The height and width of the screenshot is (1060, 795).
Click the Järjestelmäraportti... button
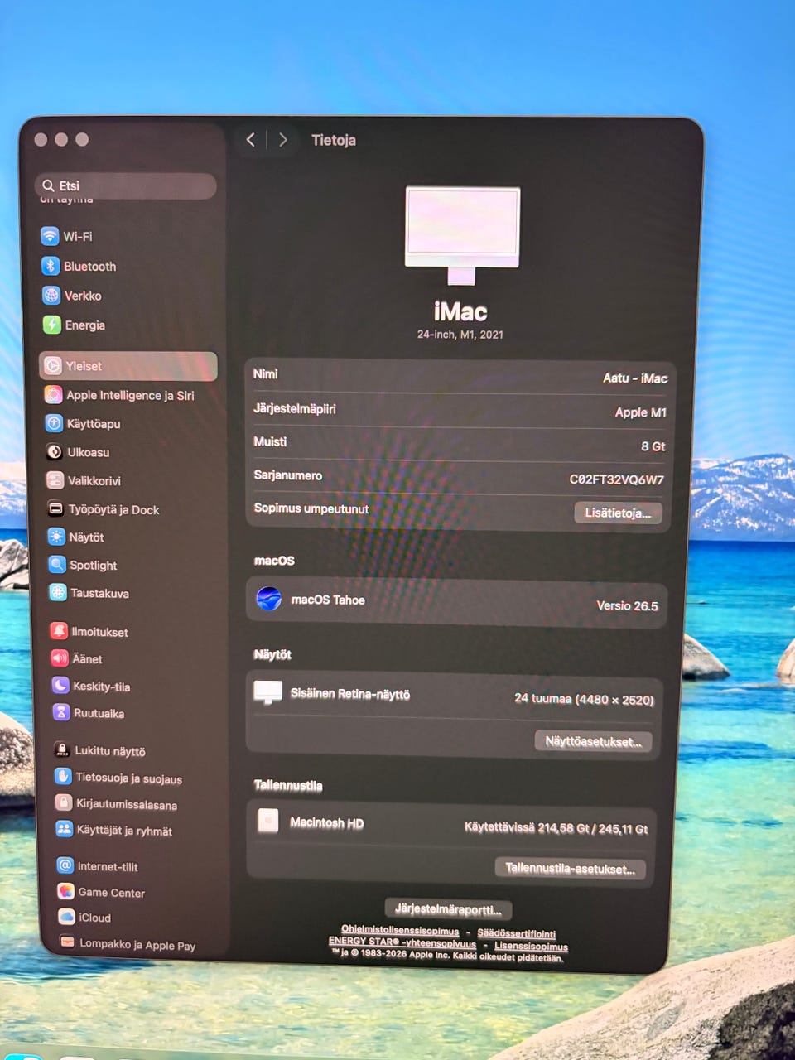[448, 909]
